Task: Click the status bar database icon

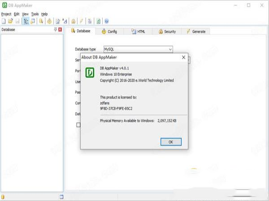Action: [x=3, y=197]
